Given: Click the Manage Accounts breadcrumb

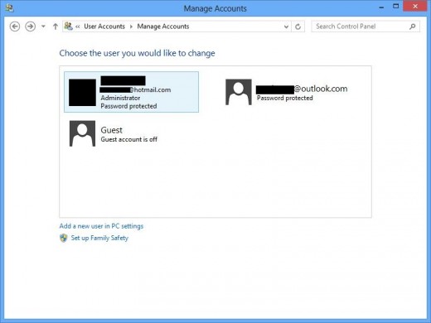Looking at the screenshot, I should click(163, 27).
